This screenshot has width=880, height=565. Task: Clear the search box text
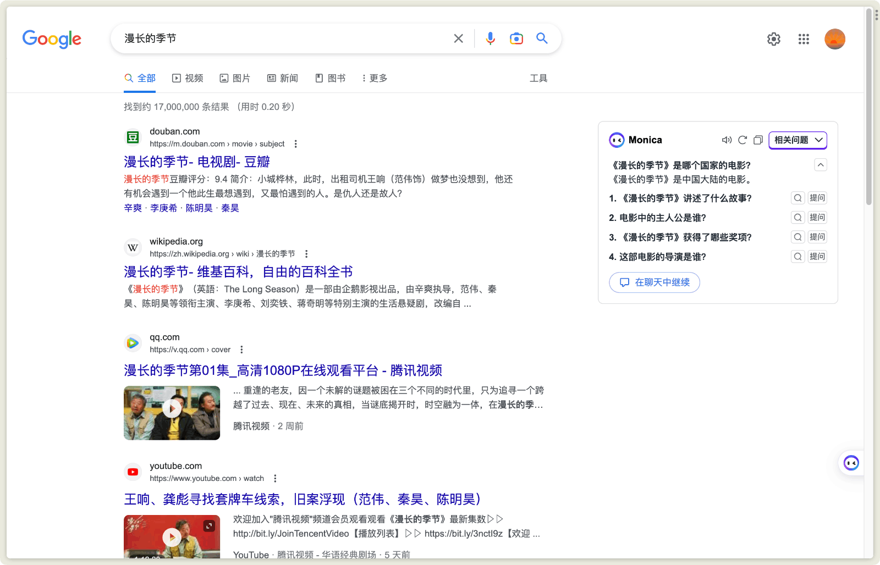[x=458, y=38]
